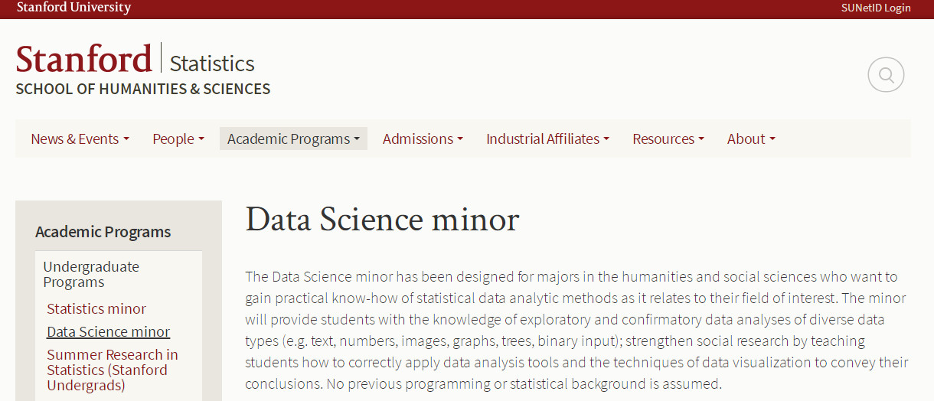The height and width of the screenshot is (401, 934).
Task: Open the About menu
Action: (751, 139)
